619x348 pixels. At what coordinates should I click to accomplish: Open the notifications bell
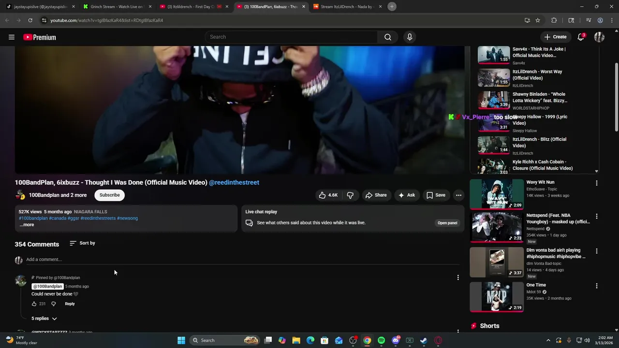581,37
